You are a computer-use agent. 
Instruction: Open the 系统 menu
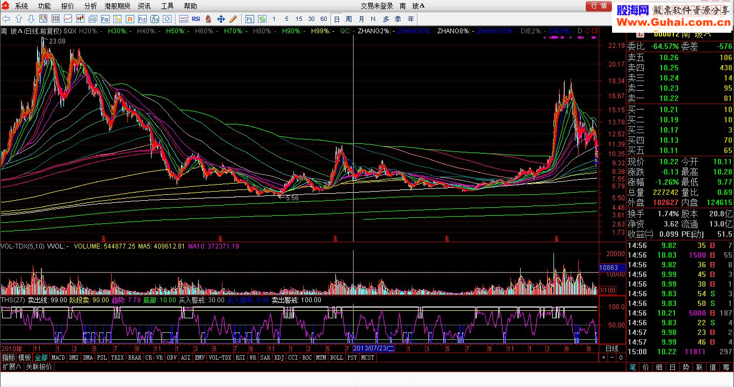point(21,6)
